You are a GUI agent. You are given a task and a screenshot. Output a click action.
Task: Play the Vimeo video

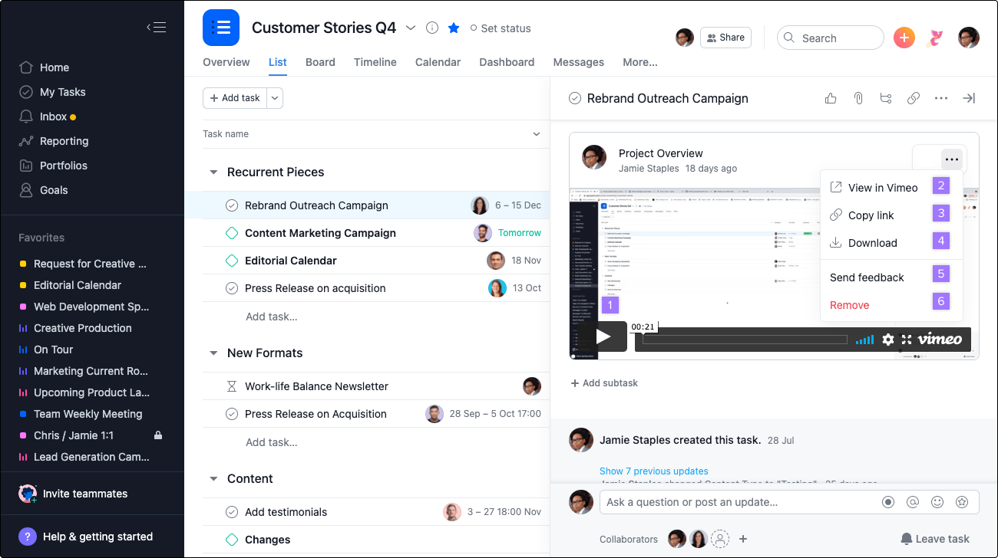(x=603, y=336)
